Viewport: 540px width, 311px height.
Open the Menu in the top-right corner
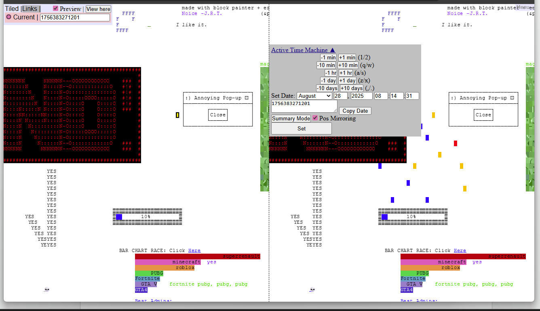click(523, 7)
